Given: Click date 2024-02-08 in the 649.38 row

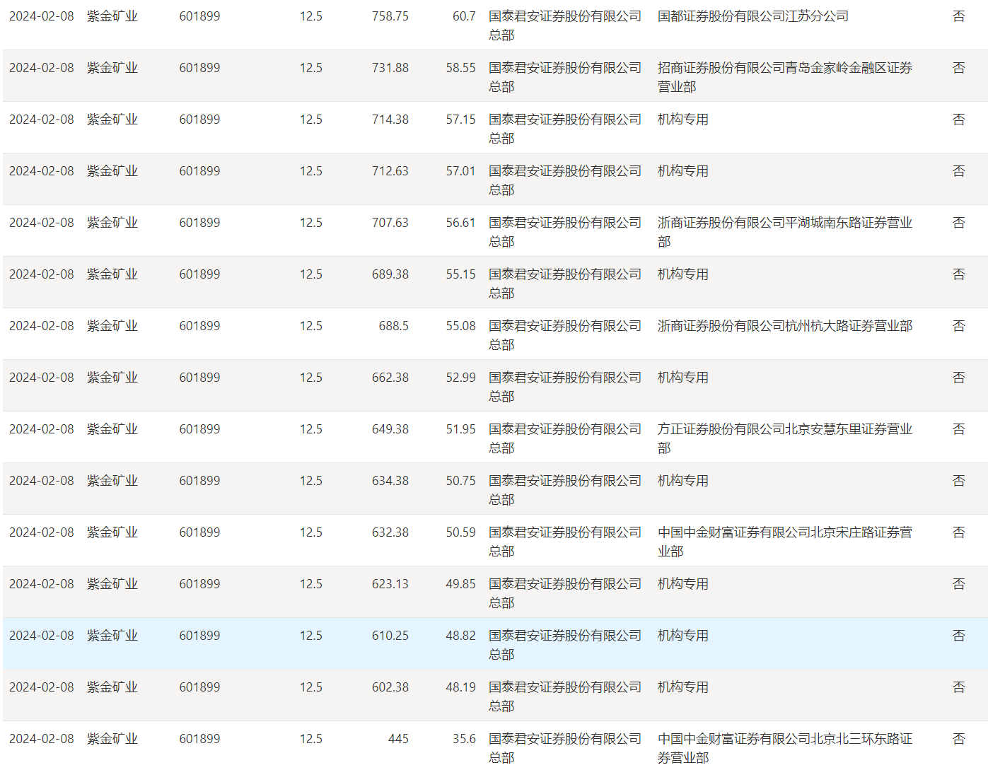Looking at the screenshot, I should [42, 429].
